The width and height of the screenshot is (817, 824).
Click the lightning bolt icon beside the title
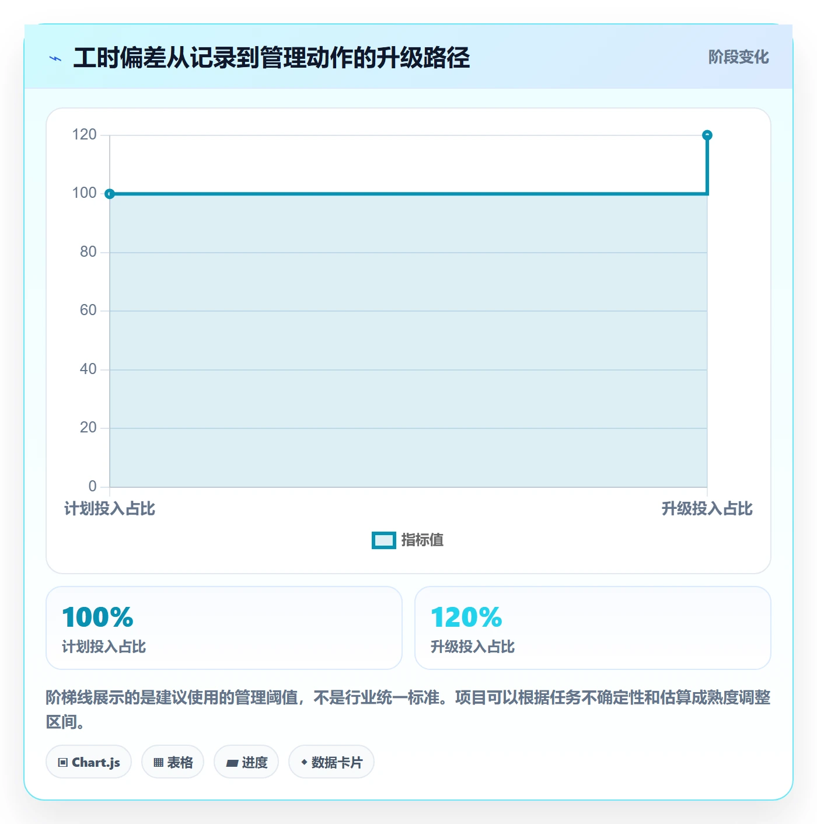(x=55, y=58)
